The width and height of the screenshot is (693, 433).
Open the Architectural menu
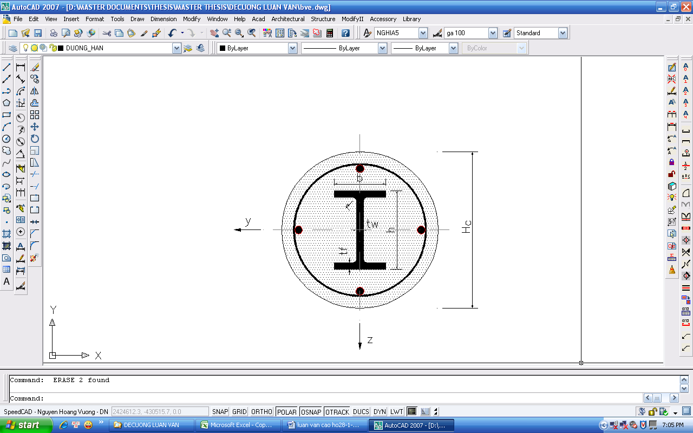coord(288,19)
